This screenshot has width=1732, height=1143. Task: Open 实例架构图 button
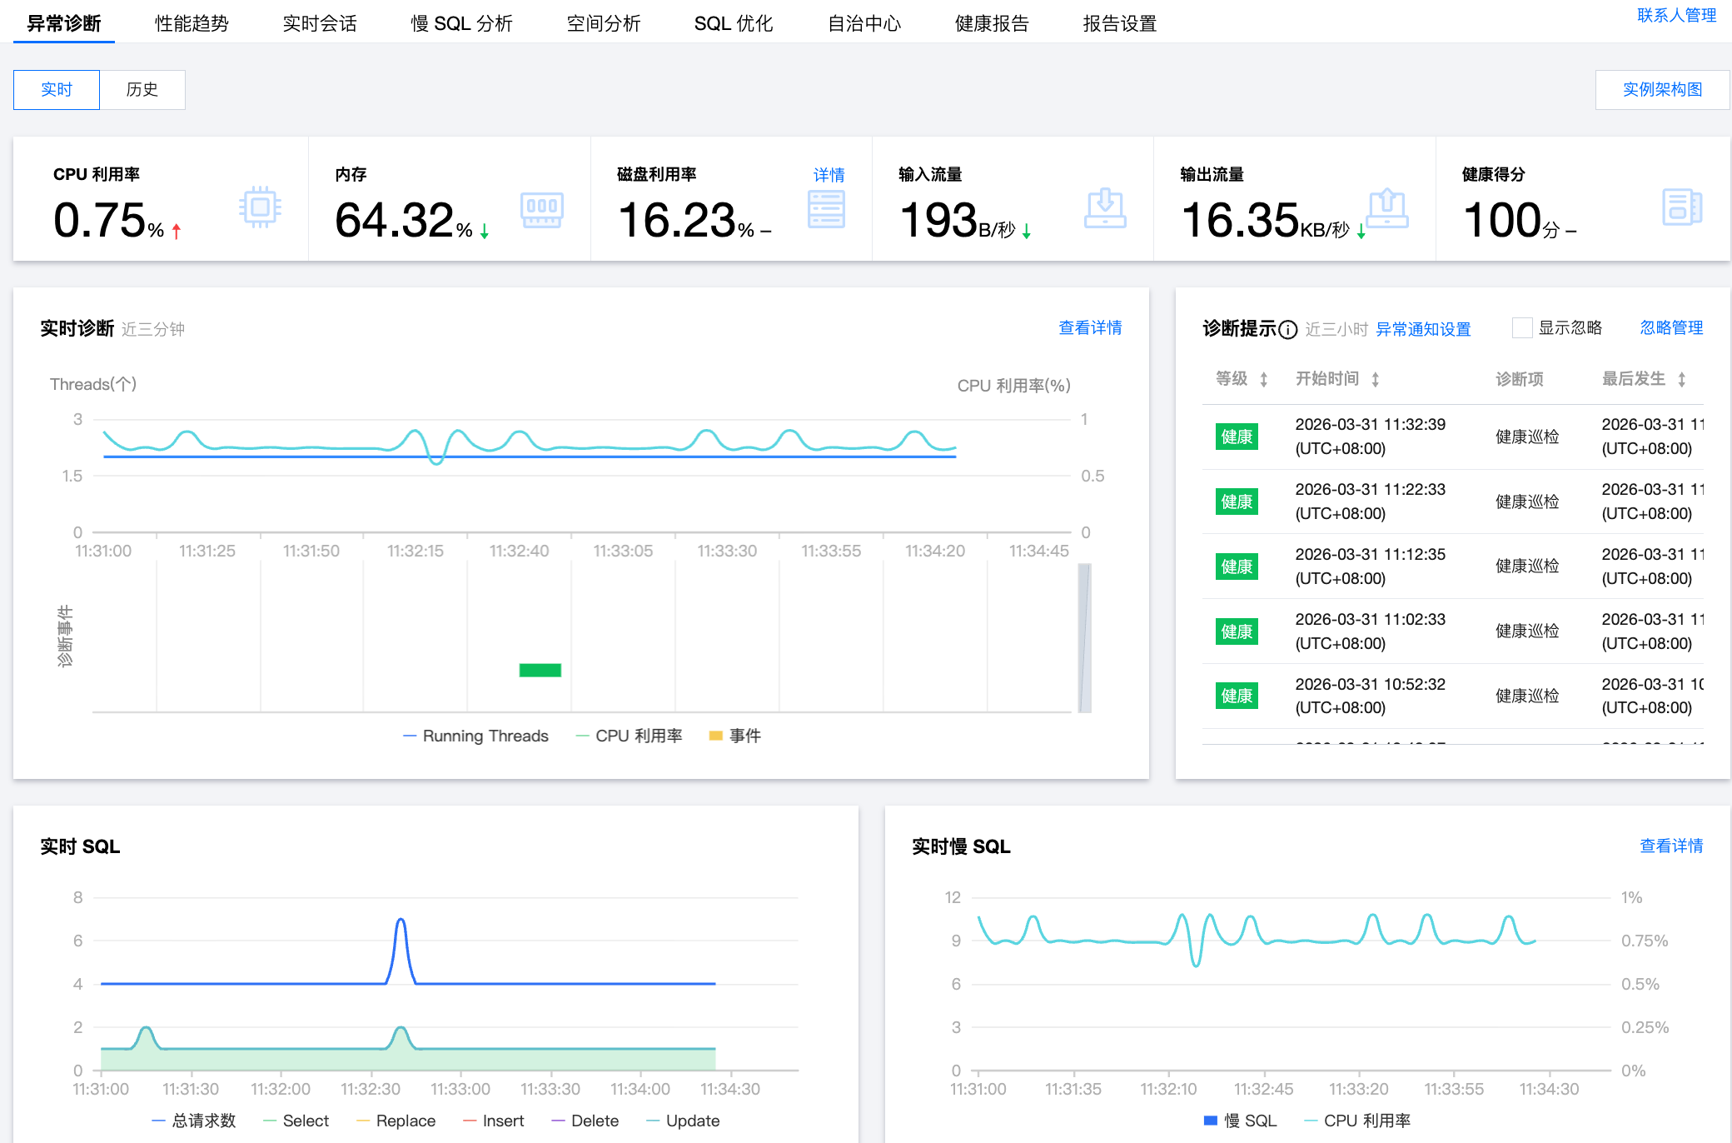1661,90
